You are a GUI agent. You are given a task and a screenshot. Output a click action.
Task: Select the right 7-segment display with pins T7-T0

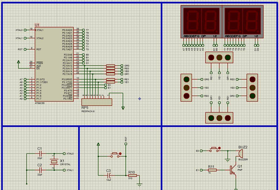click(x=243, y=22)
